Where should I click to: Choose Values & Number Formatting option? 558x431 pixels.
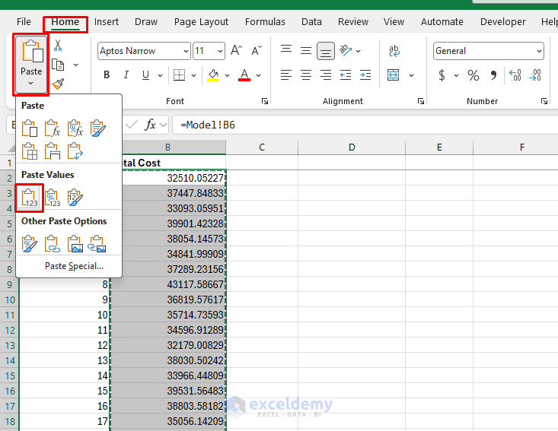[x=52, y=198]
